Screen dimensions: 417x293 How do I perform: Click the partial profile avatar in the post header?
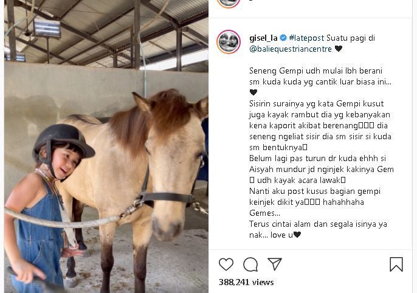pyautogui.click(x=229, y=4)
